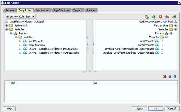The height and width of the screenshot is (112, 181).
Task: Click the left GetEffectiveAddress_Out.bpel process icon
Action: (7, 22)
